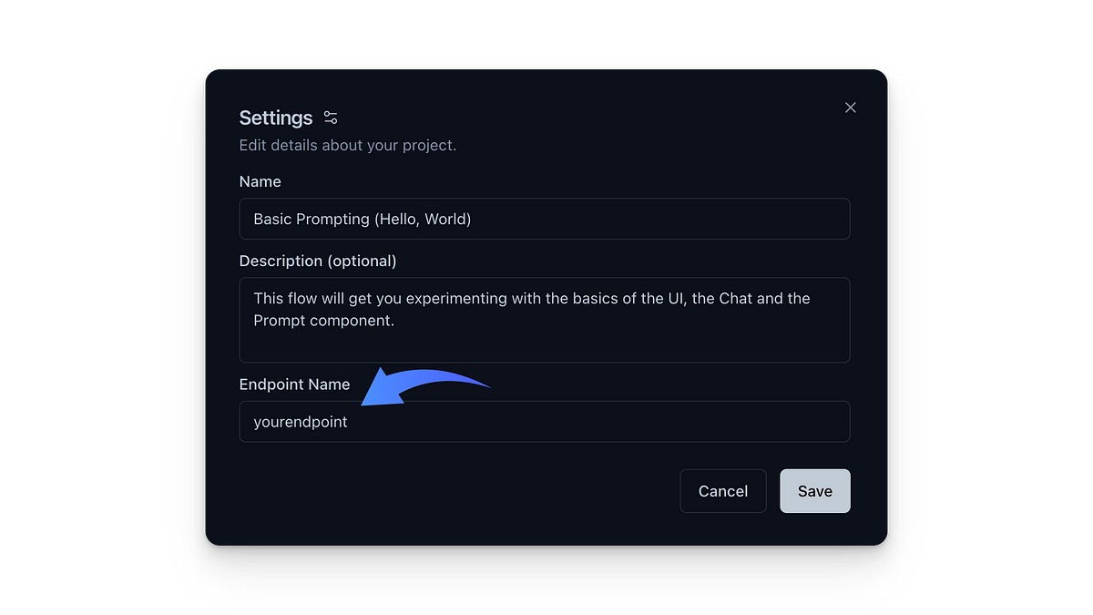Click the Name field label

tap(260, 181)
